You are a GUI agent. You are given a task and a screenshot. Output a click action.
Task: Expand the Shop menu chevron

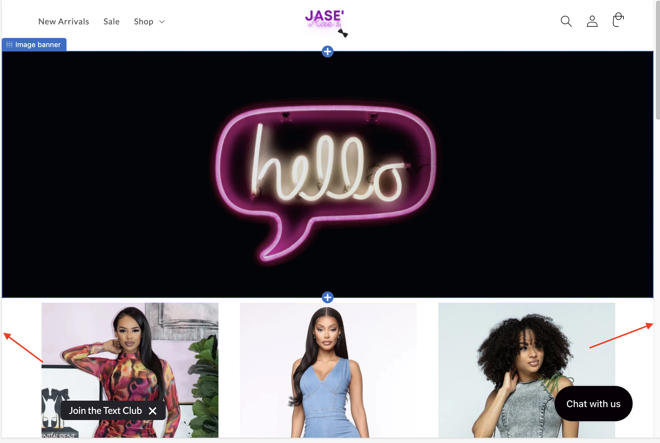click(x=162, y=22)
